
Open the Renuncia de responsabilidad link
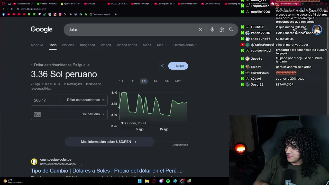tap(66, 86)
